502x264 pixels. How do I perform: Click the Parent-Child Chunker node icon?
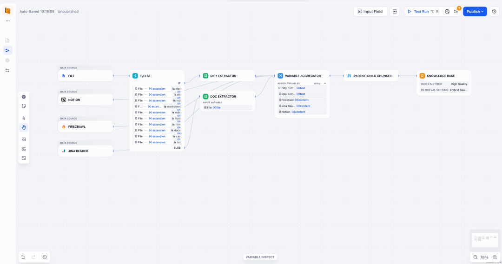coord(349,76)
